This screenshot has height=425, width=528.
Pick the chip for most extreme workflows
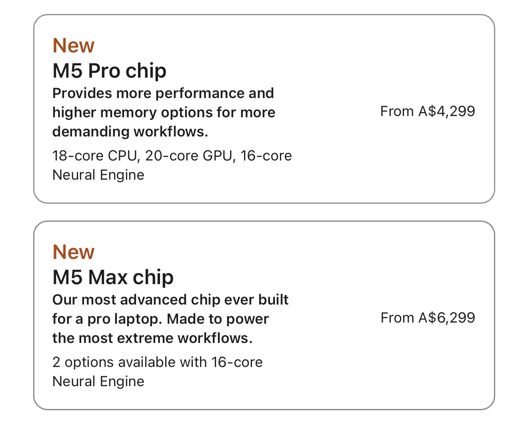(264, 315)
